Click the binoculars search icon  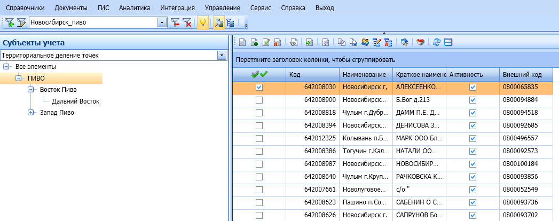[x=293, y=42]
